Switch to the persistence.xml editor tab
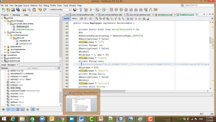This screenshot has height=122, width=216. 165,15
